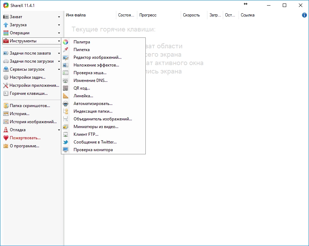
Task: Click the Клиент FTP icon
Action: tap(66, 134)
